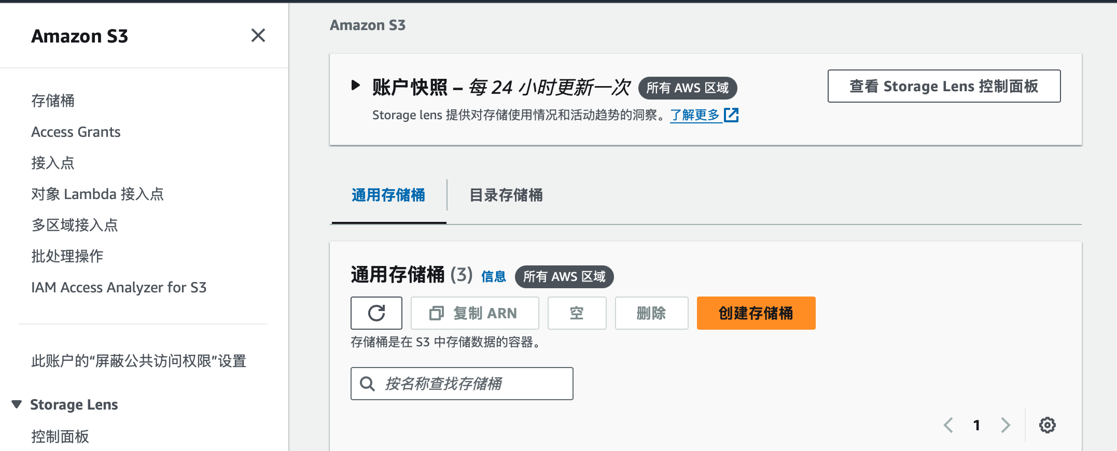This screenshot has height=451, width=1117.
Task: Click the 删除 bucket button
Action: click(x=651, y=313)
